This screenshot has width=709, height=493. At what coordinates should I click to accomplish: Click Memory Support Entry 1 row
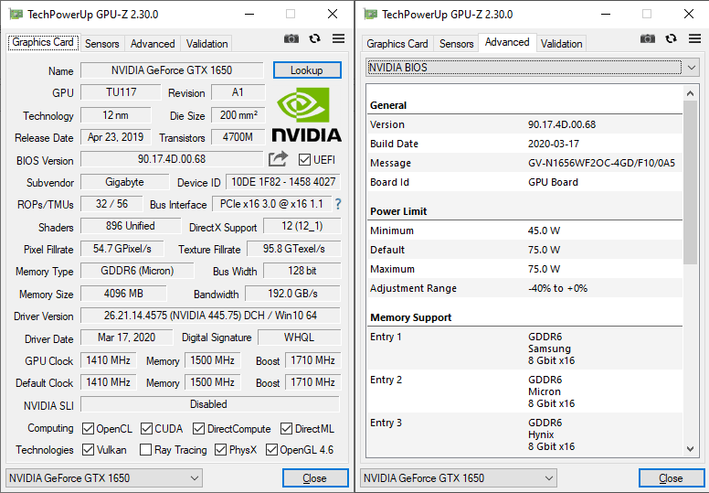coord(524,348)
